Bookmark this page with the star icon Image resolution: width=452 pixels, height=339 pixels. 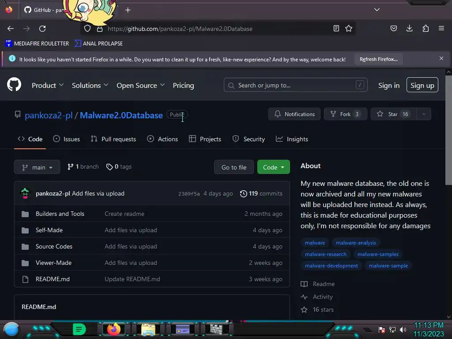pyautogui.click(x=349, y=28)
